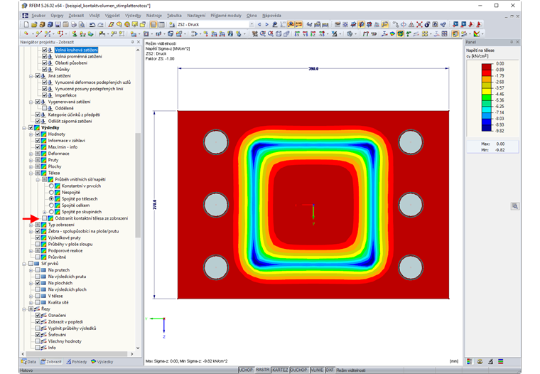
Task: Collapse the 'Výsledky' tree node
Action: [24, 127]
